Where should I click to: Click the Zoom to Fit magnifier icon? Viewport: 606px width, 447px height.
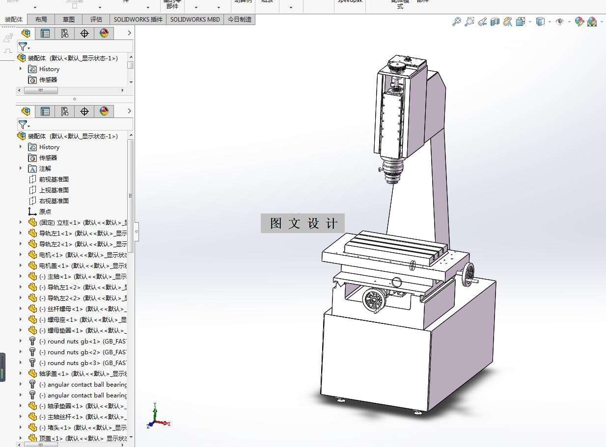[457, 22]
